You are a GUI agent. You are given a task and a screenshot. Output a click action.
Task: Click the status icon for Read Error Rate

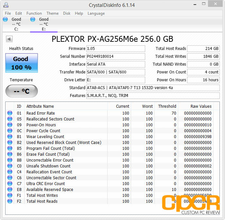[x=10, y=113]
